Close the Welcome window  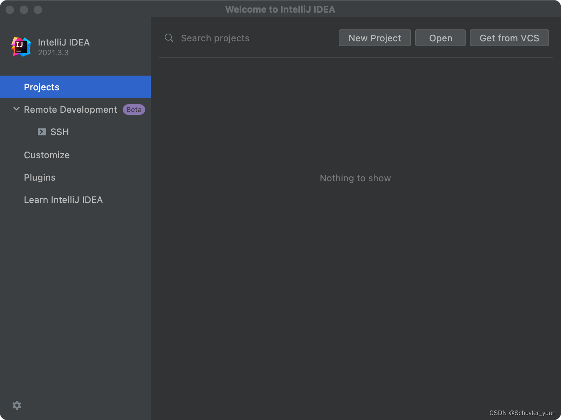(10, 10)
